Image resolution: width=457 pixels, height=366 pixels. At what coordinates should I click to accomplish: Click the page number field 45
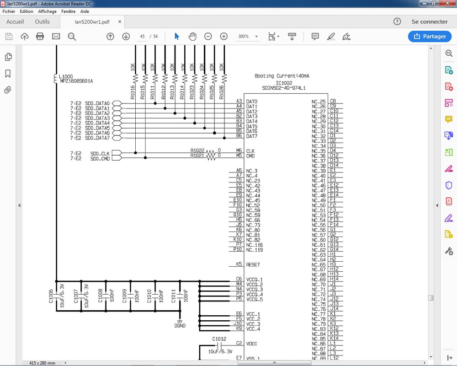coord(142,37)
